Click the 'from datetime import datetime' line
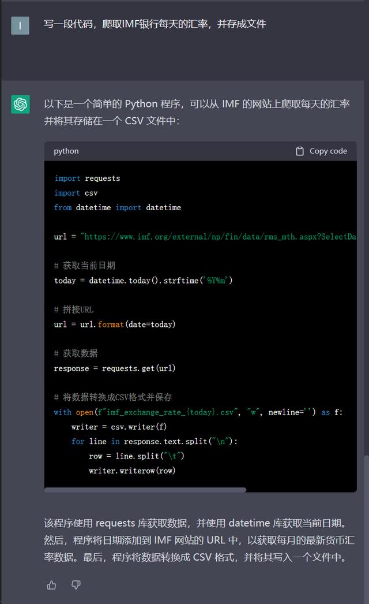 pyautogui.click(x=118, y=208)
